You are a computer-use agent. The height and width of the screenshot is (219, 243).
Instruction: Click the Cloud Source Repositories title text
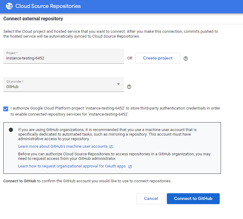tap(48, 6)
